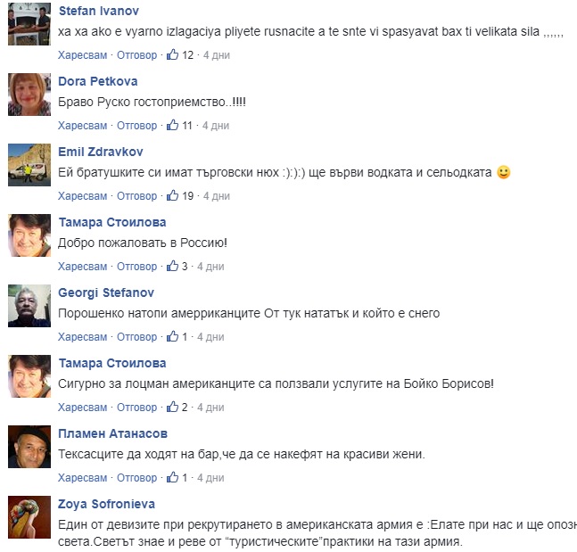
Task: Open Stefan Ivanov's profile picture
Action: click(x=29, y=24)
